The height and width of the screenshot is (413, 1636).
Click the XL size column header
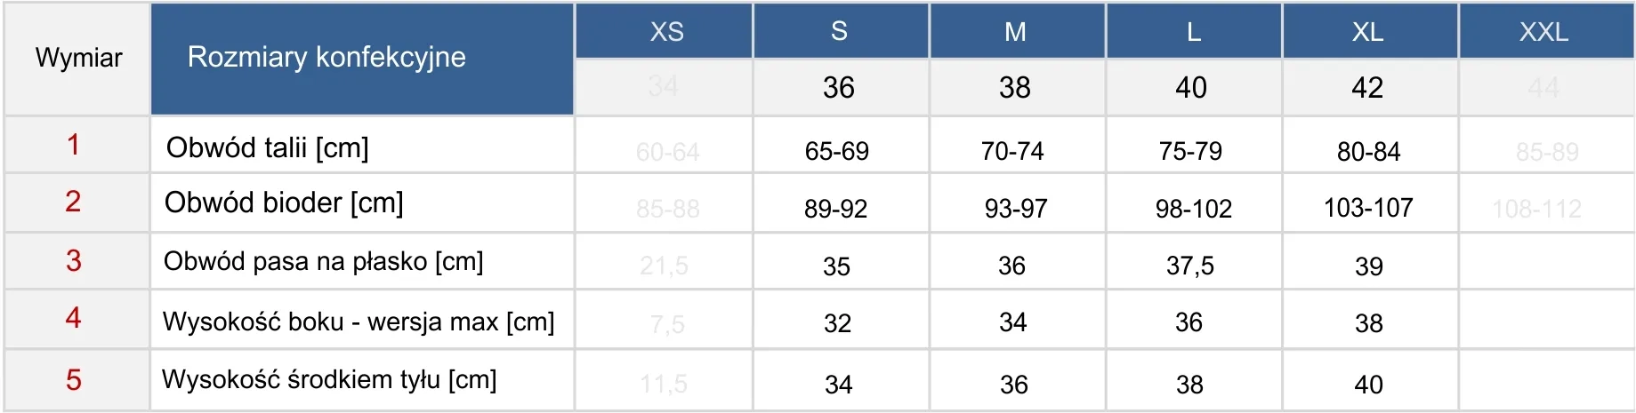tap(1367, 32)
